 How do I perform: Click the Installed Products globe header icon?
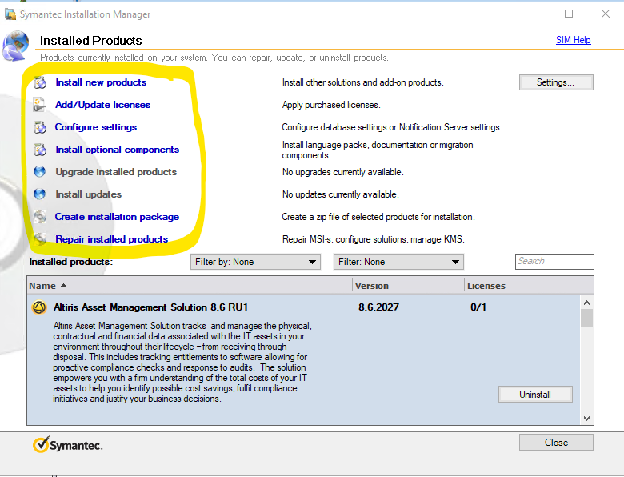(x=15, y=46)
